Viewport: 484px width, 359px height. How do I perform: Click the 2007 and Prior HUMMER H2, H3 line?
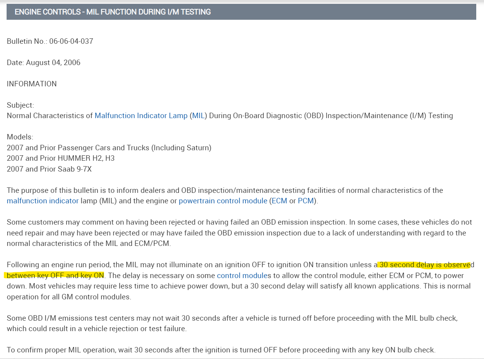pyautogui.click(x=61, y=158)
